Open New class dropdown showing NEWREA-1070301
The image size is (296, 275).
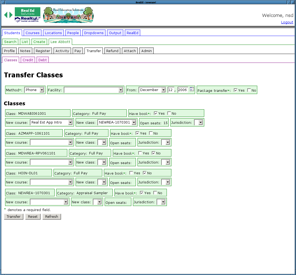click(x=117, y=122)
